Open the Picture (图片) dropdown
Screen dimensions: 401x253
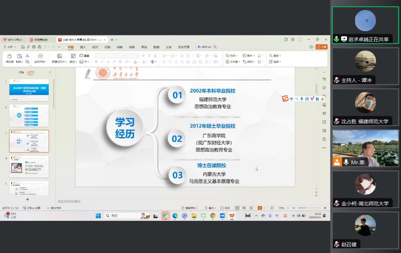[248, 56]
